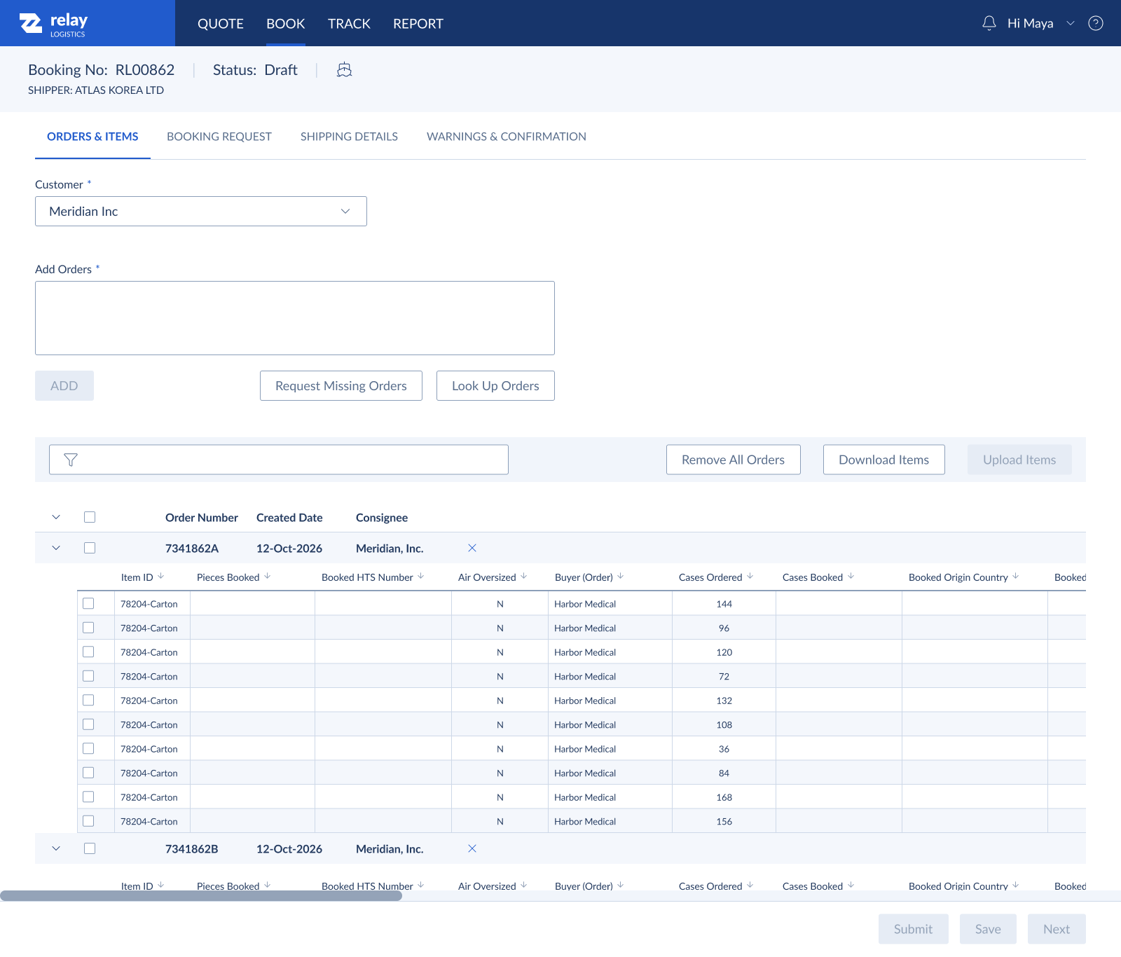Select the item row with 156 cases ordered

[x=88, y=821]
